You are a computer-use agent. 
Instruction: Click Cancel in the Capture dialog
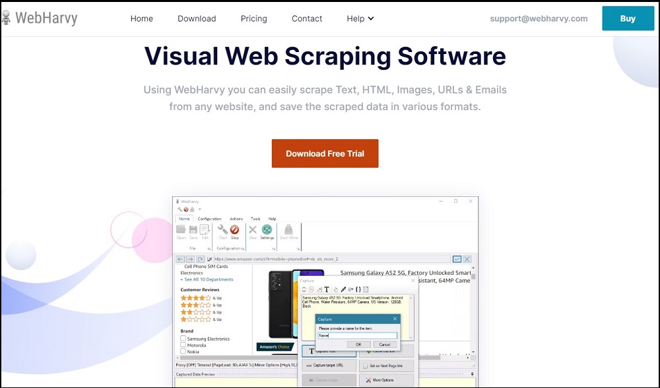pyautogui.click(x=384, y=345)
